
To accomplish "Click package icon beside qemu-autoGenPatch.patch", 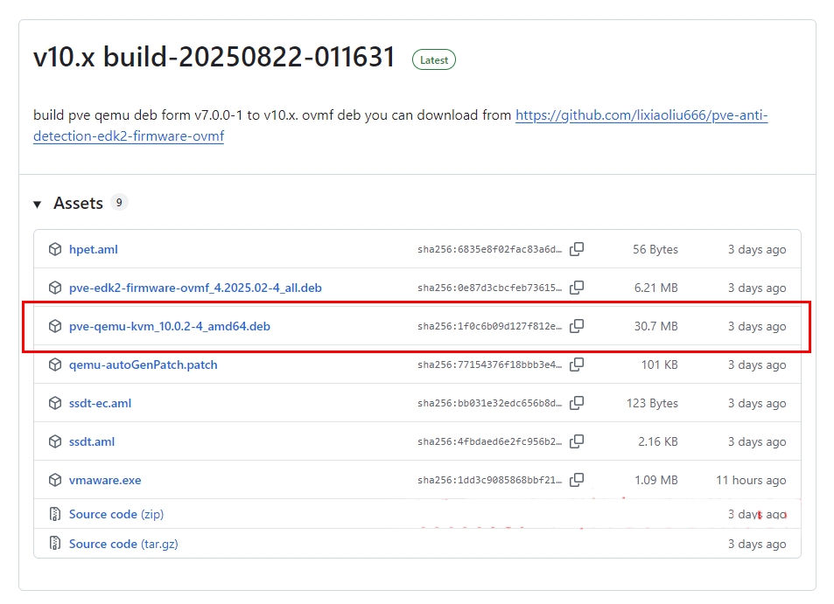I will point(55,365).
